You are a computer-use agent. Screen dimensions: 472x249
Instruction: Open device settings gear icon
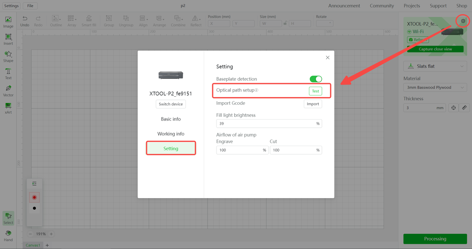(463, 21)
